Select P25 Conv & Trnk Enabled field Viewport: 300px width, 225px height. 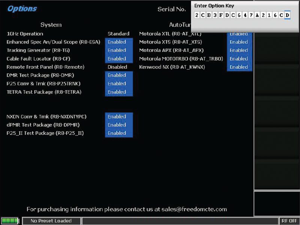[118, 84]
